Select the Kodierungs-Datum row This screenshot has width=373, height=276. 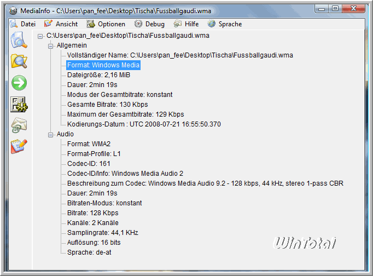144,124
